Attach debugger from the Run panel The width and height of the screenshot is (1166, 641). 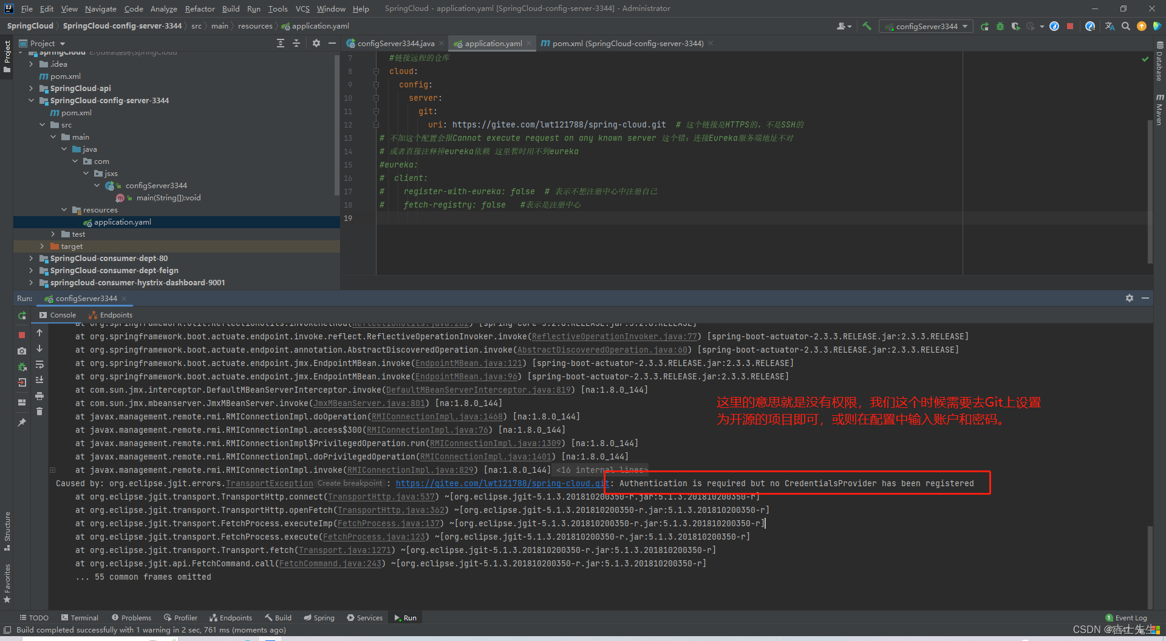22,367
